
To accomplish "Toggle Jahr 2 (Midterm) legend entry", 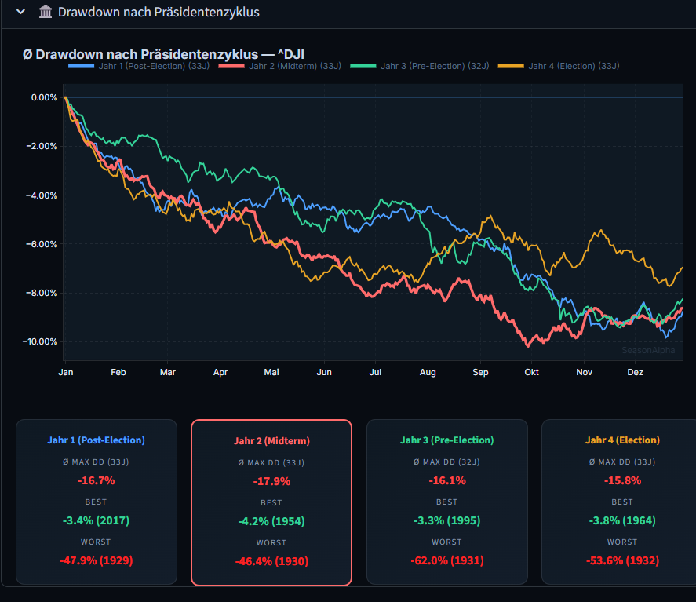I will pyautogui.click(x=279, y=66).
